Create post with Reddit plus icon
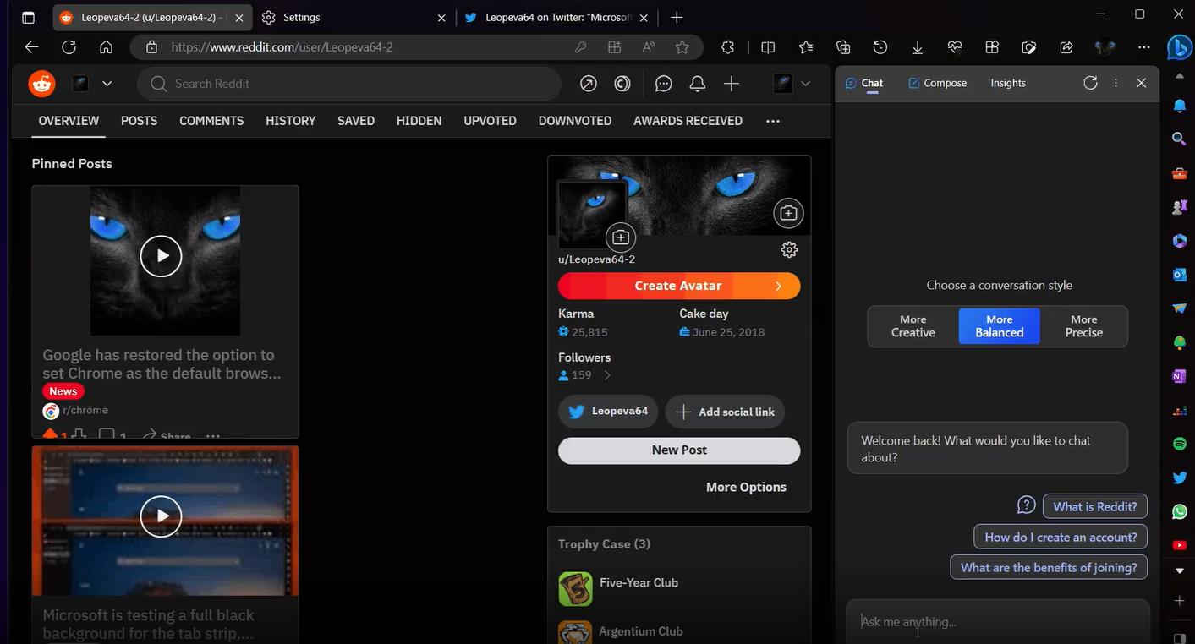Image resolution: width=1195 pixels, height=644 pixels. 732,84
